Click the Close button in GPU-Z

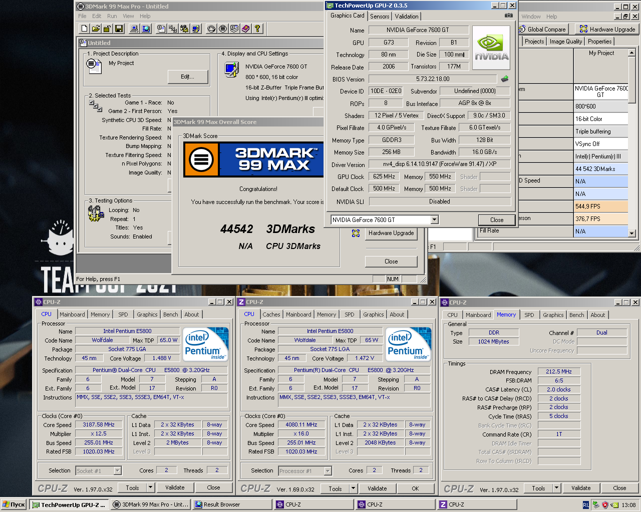[x=497, y=220]
